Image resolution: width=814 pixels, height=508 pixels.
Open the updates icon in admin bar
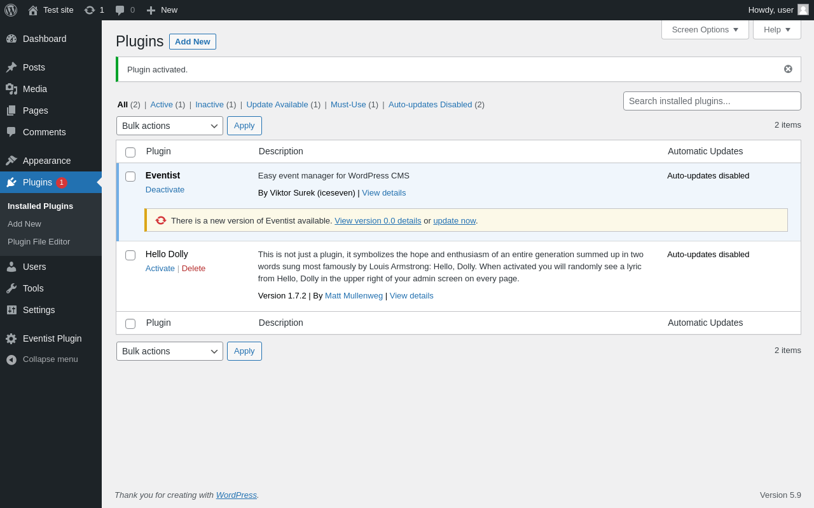(90, 10)
